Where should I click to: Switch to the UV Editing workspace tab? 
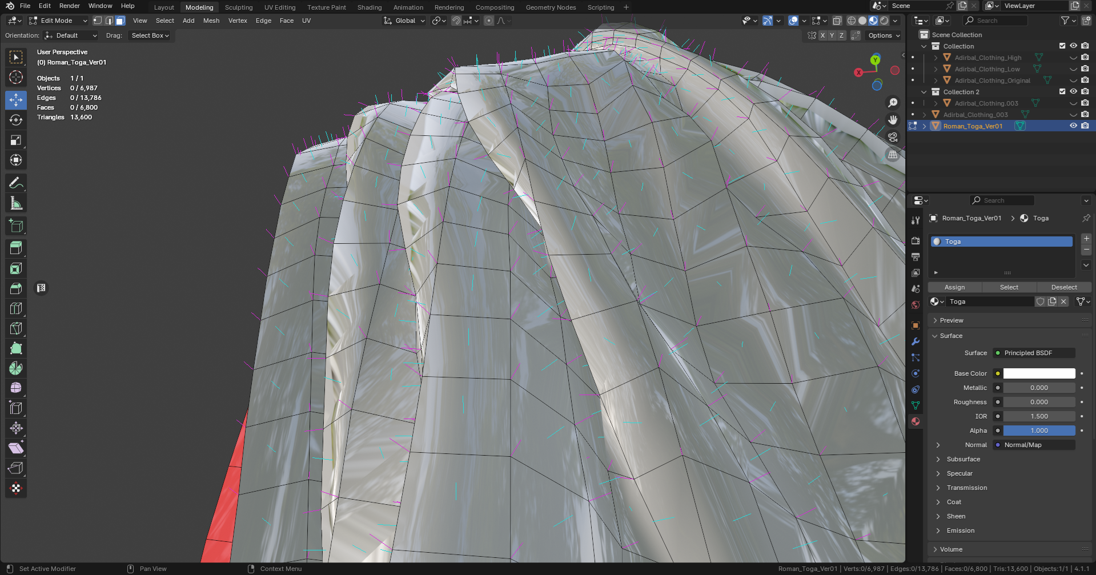tap(280, 7)
